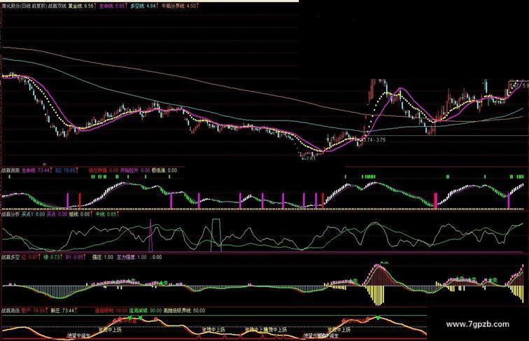Click the 生命线 73.44 label in second panel
529x341 pixels.
pos(37,171)
